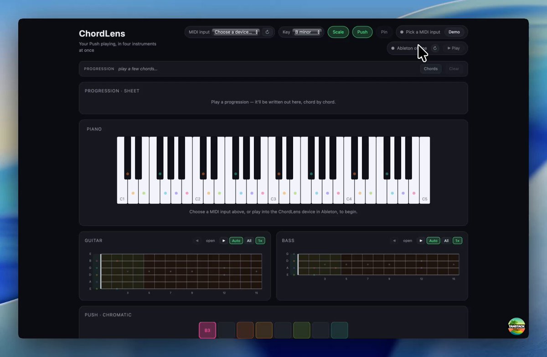Select Auto mode in the Bass panel
The width and height of the screenshot is (547, 357).
tap(433, 241)
